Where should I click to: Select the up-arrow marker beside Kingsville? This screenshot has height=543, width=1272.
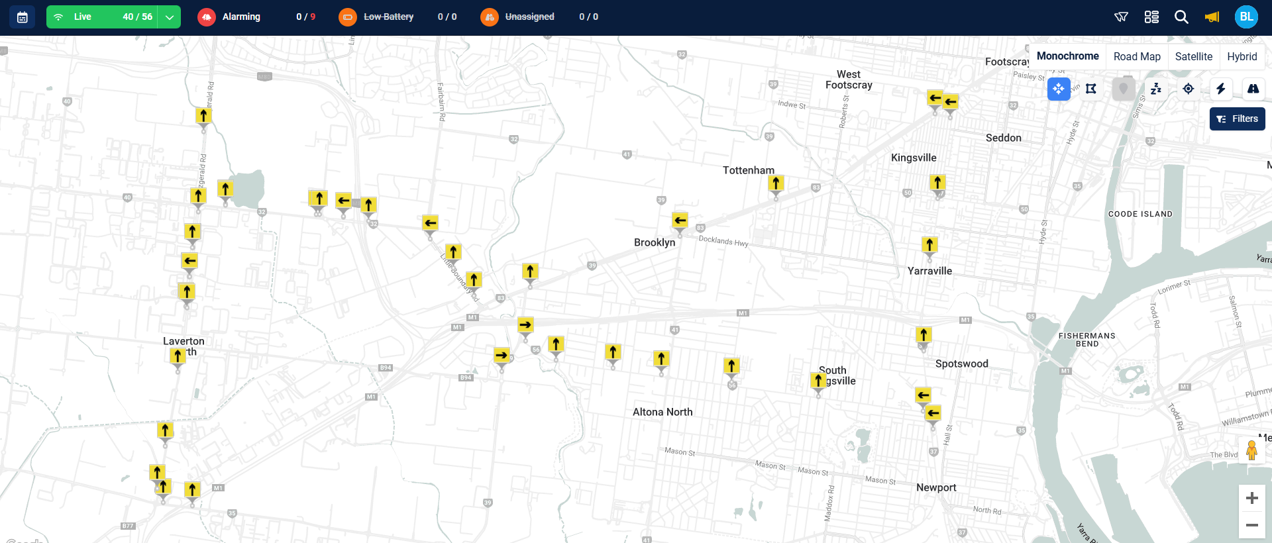pyautogui.click(x=937, y=183)
